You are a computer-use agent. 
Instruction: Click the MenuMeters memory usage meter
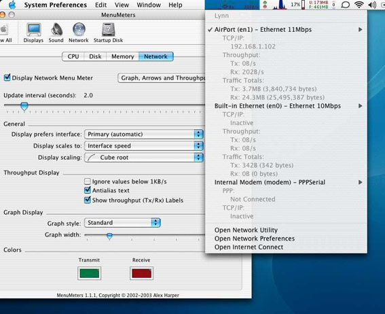point(318,5)
